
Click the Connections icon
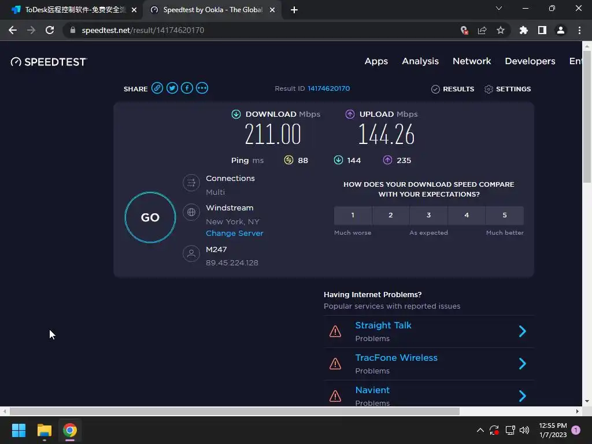tap(191, 183)
